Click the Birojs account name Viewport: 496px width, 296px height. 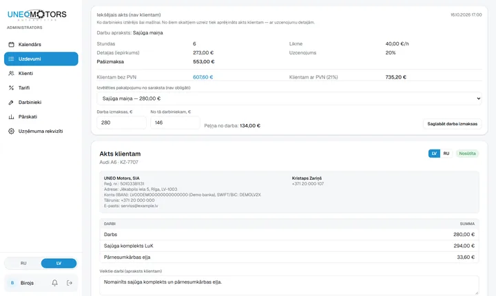[27, 283]
